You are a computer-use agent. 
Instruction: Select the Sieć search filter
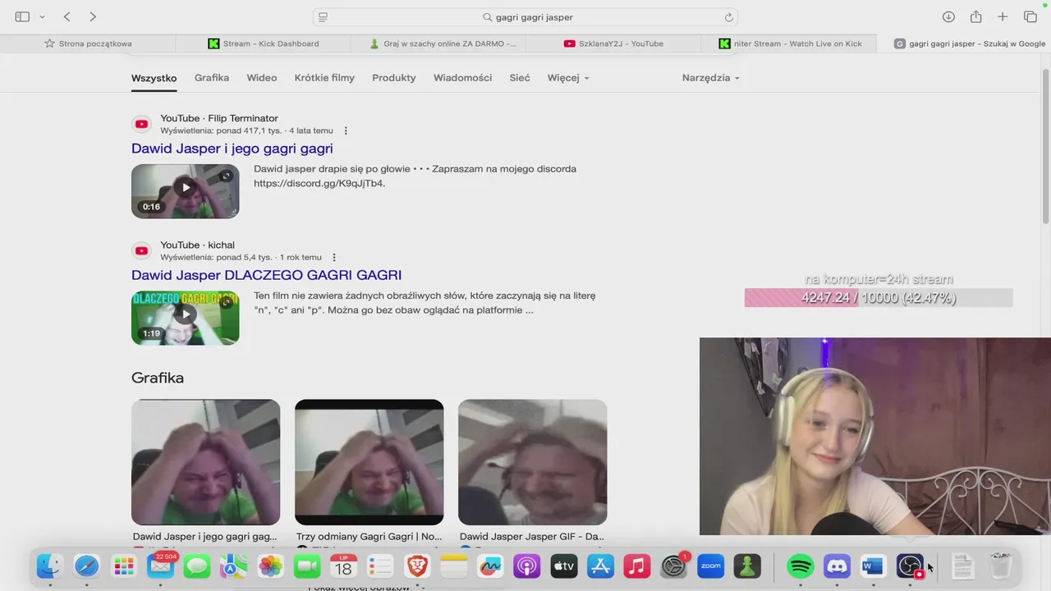520,78
